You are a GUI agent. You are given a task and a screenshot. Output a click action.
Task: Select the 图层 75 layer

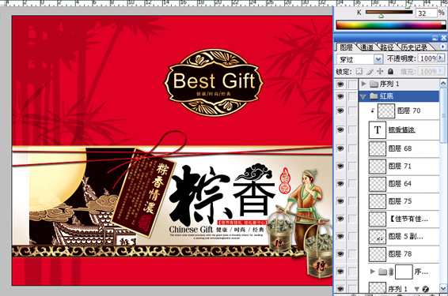(404, 201)
